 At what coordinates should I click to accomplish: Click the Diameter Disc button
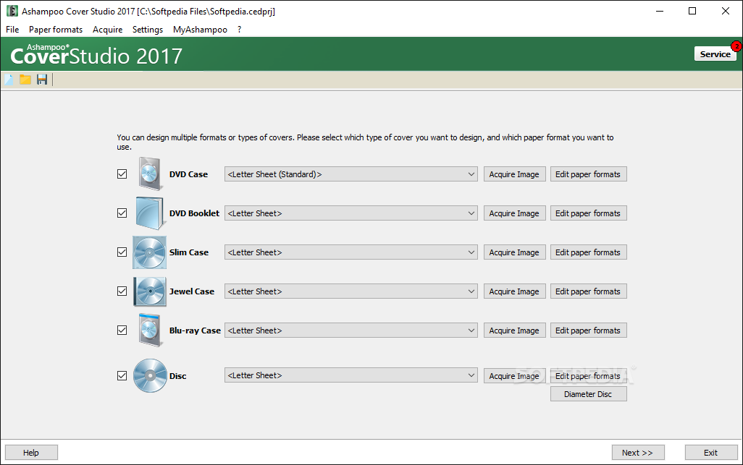point(588,394)
